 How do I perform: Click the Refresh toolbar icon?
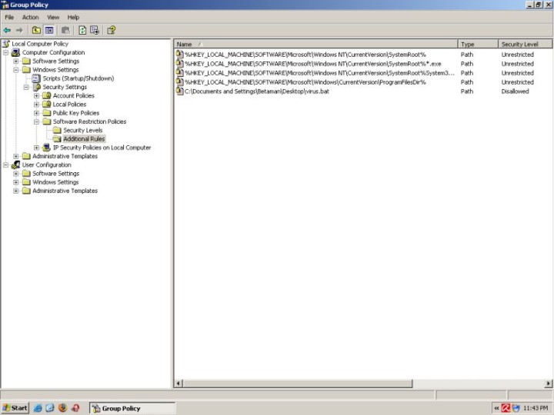[x=82, y=30]
